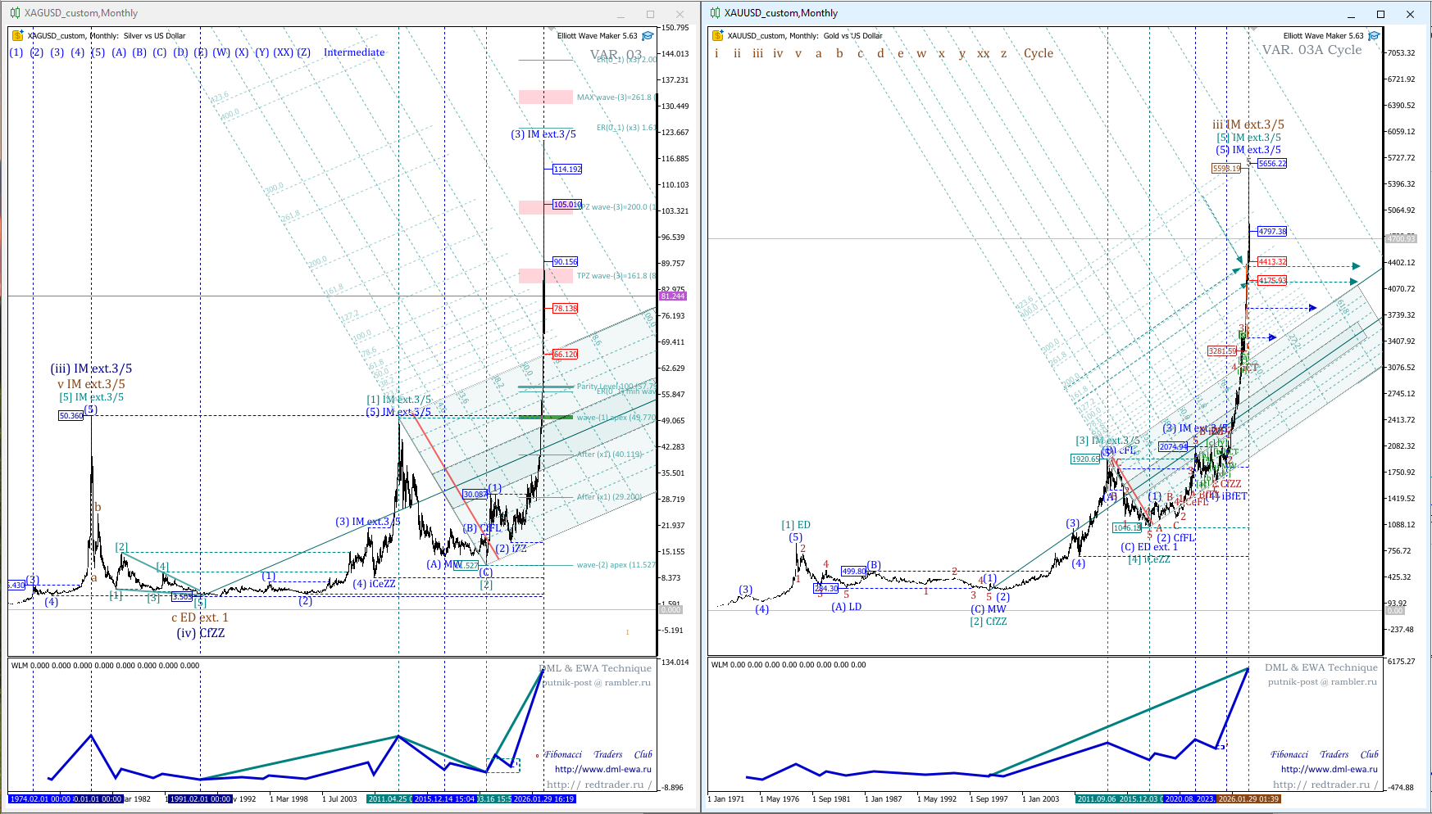Select the (W) wave label on the silver chart
Screen dimensions: 1432x814
click(x=221, y=52)
